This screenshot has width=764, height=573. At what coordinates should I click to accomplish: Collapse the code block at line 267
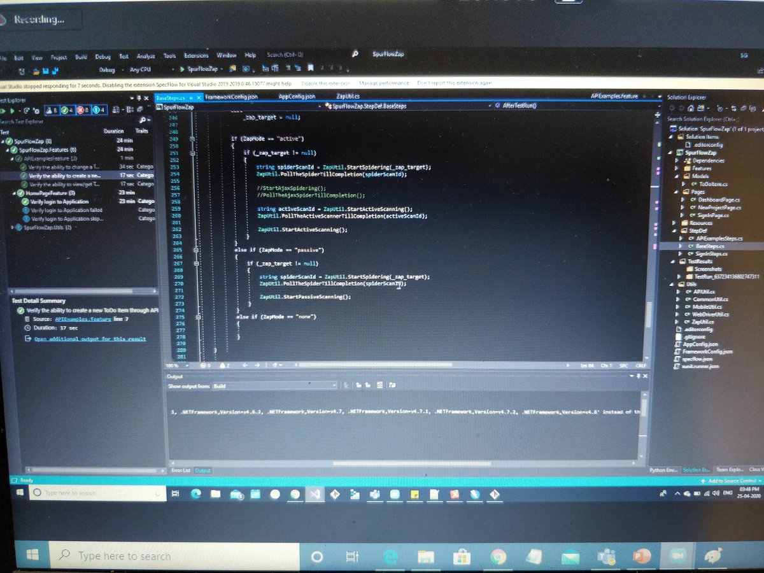point(195,263)
